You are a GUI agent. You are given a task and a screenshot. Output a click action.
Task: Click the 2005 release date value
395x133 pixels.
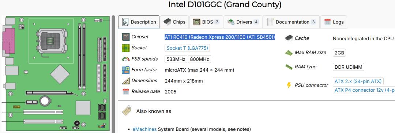170,92
